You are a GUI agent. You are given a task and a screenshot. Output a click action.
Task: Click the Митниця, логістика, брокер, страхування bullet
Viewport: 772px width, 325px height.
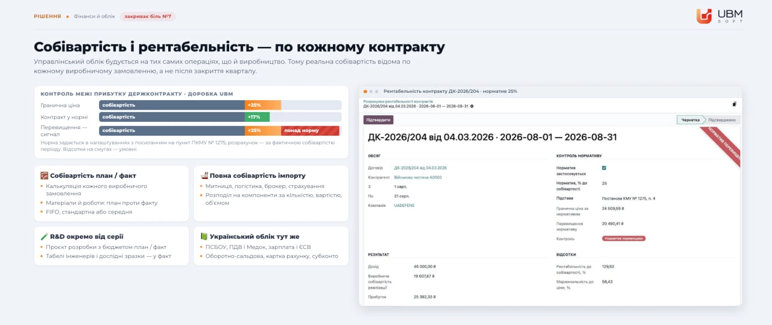tap(265, 186)
